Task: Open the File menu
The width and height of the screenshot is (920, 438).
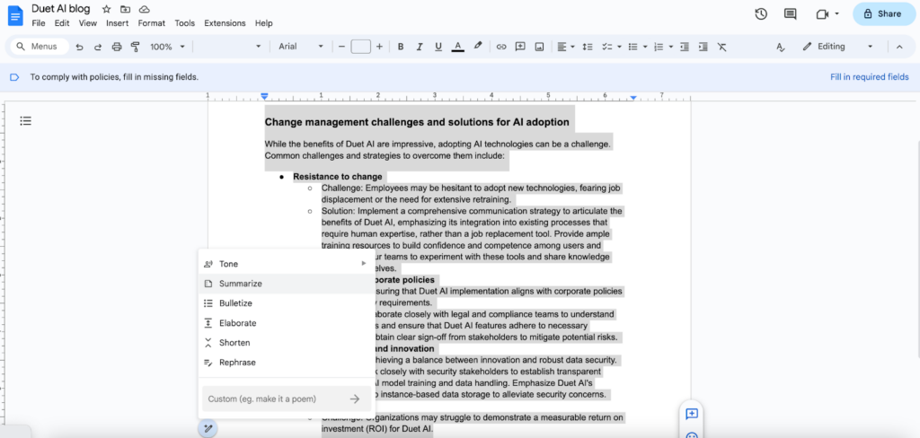Action: (38, 23)
